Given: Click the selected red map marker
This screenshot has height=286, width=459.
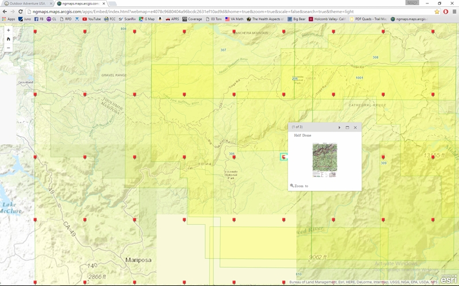Looking at the screenshot, I should tap(284, 157).
